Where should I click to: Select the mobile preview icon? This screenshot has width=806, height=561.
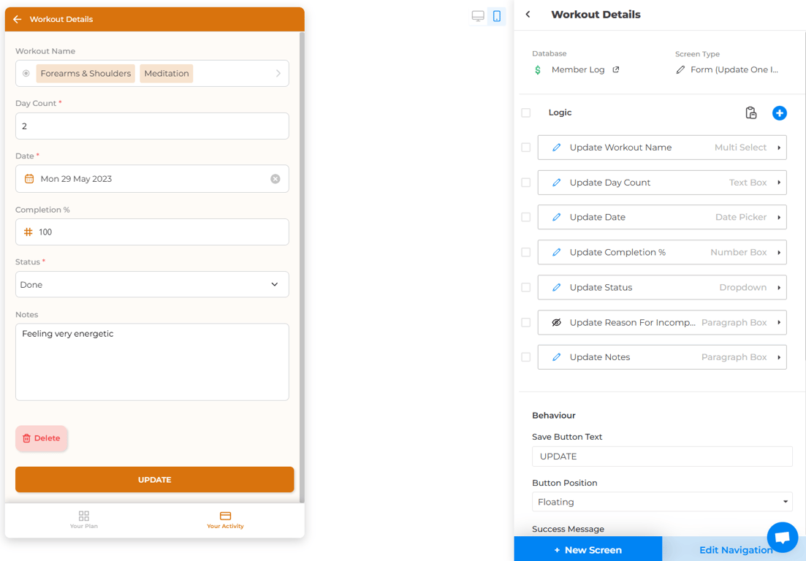497,17
